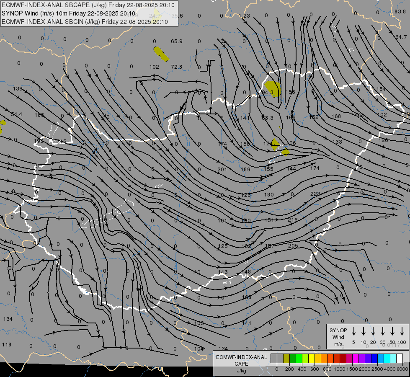Click the 72.8 value on the map

(176, 67)
